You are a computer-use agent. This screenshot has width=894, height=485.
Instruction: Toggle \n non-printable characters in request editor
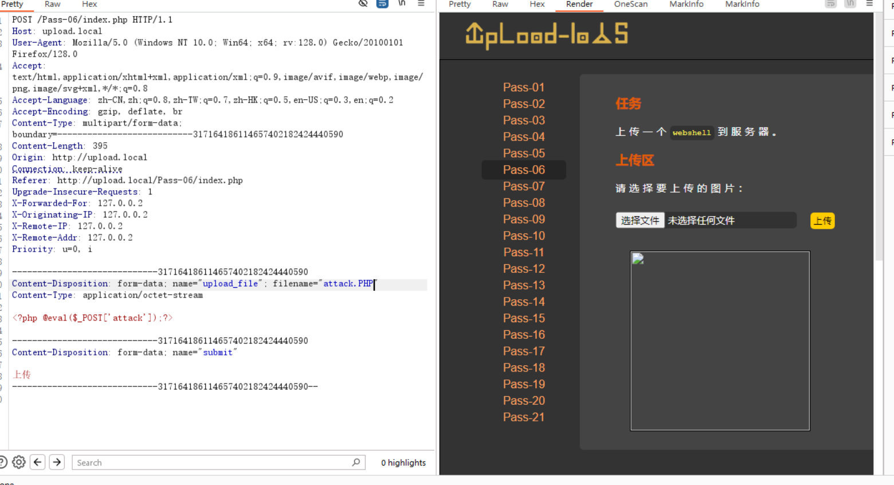(402, 3)
